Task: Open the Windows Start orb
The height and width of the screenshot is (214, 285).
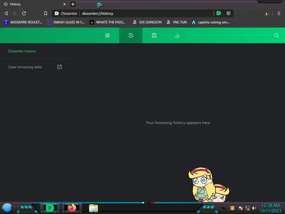Action: click(x=7, y=208)
